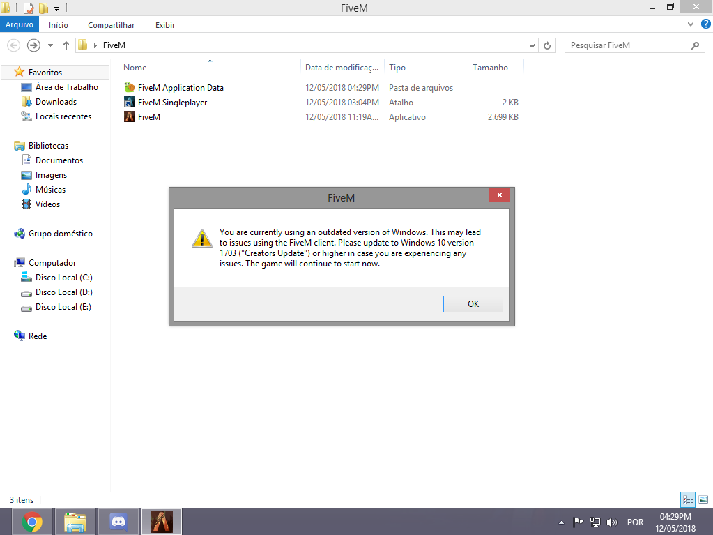Open Google Chrome from the taskbar

click(32, 522)
